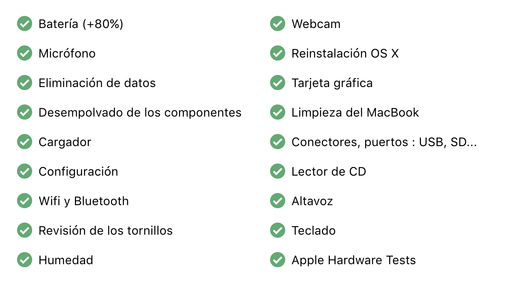Viewport: 522px width, 296px height.
Task: Click the check icon beside Tarjeta gráfica
Action: (x=278, y=83)
